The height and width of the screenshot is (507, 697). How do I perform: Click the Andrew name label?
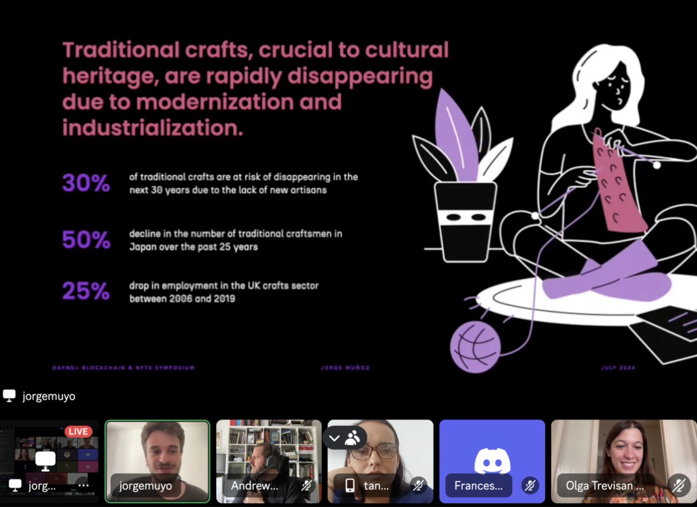(255, 485)
